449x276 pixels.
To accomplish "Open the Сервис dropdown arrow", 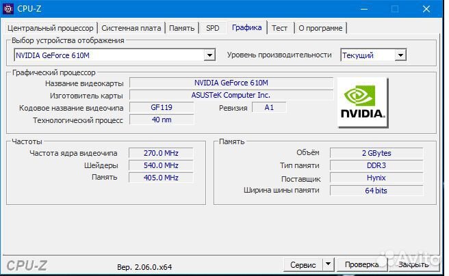I will 329,264.
